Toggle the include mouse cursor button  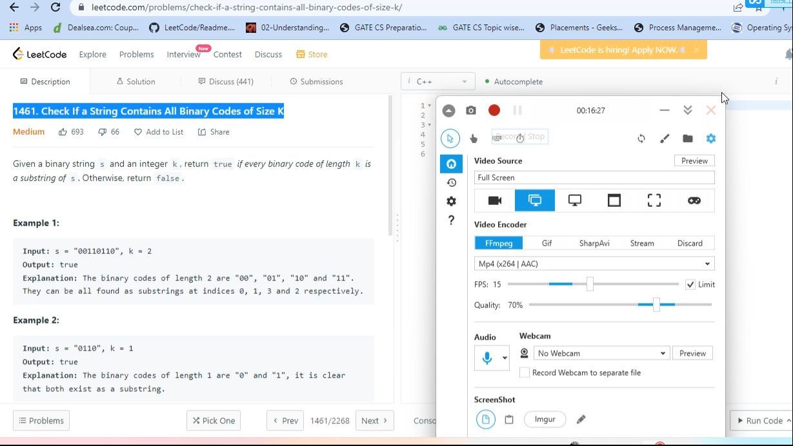pyautogui.click(x=450, y=139)
